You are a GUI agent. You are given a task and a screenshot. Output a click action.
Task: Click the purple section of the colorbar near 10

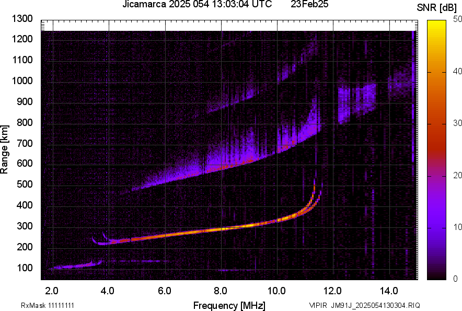436,227
